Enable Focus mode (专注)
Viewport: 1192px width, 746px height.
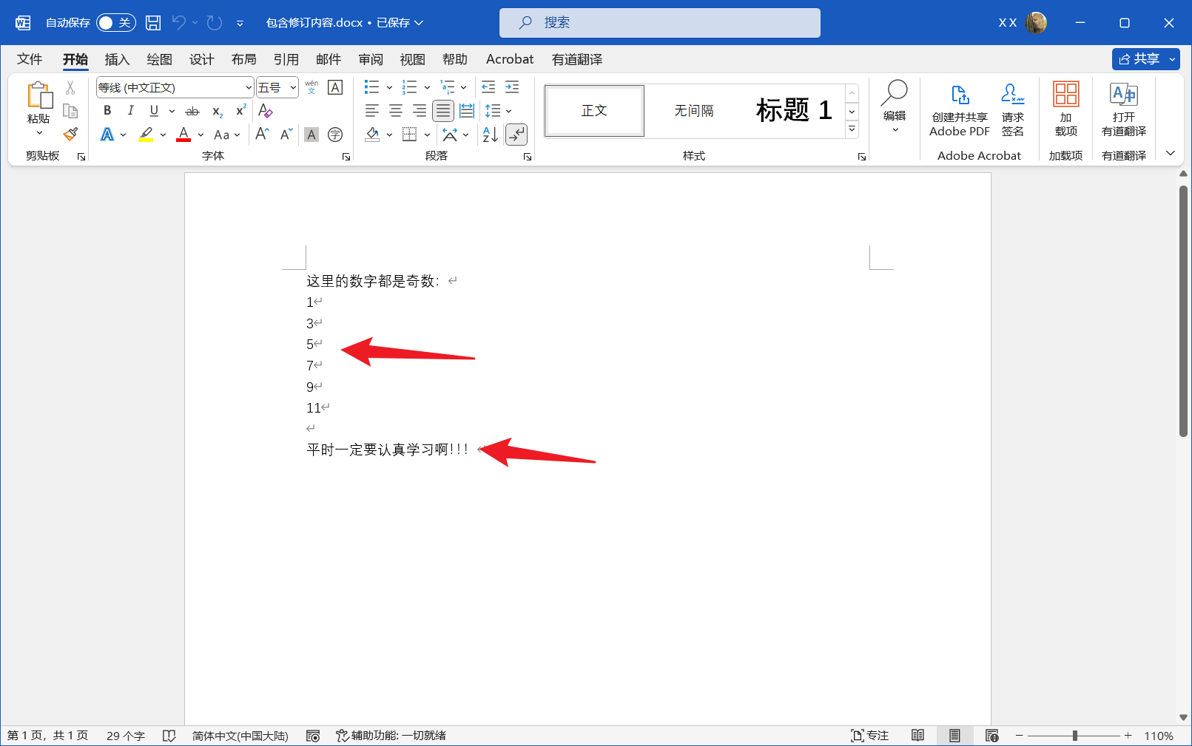tap(869, 736)
